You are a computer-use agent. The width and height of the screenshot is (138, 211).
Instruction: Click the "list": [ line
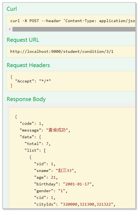(x=35, y=150)
